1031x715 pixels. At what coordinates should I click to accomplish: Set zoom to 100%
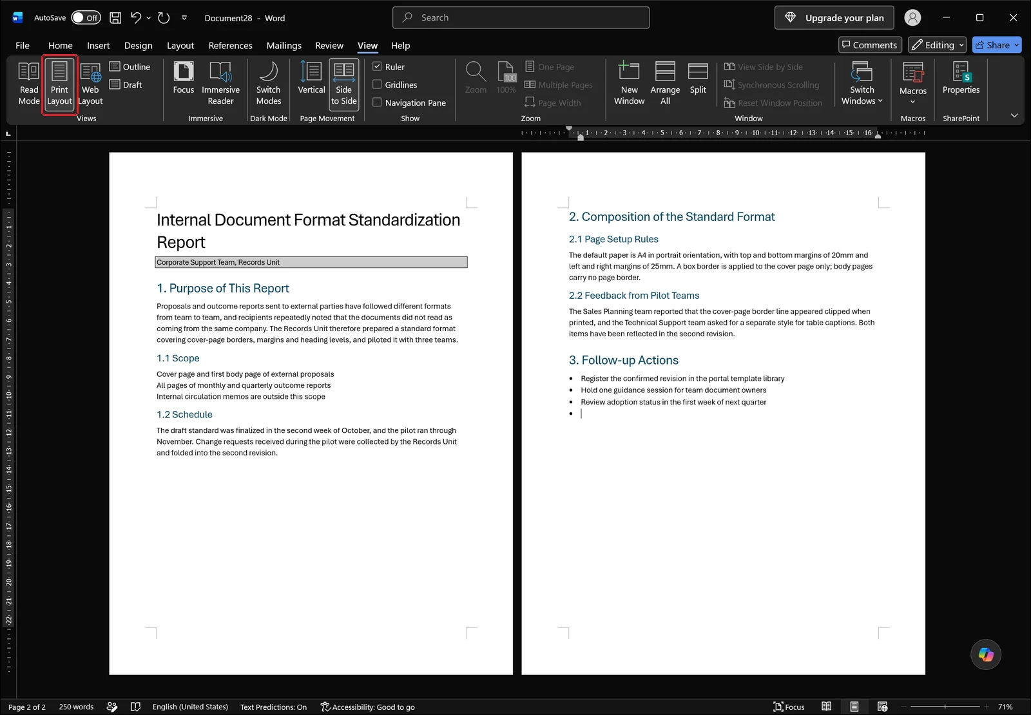[x=506, y=79]
